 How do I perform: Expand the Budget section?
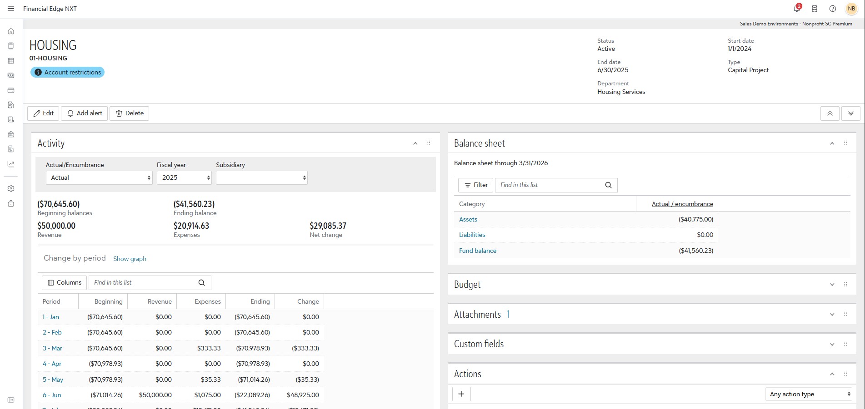click(832, 285)
